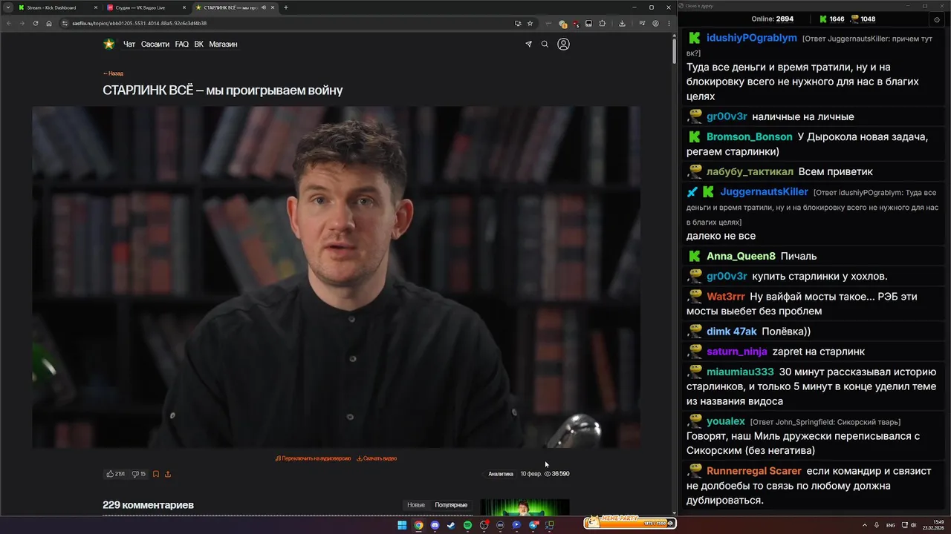
Task: Dislike the video with thumbs-down 15
Action: click(139, 474)
